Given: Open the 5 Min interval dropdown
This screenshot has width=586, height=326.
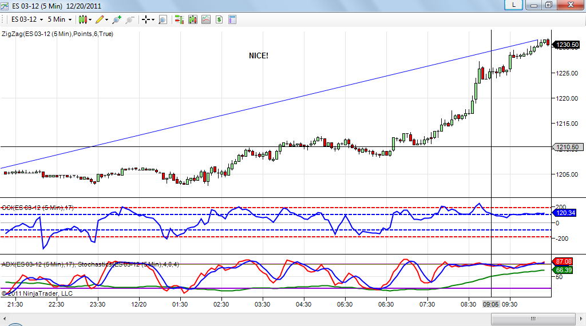Looking at the screenshot, I should (x=60, y=19).
